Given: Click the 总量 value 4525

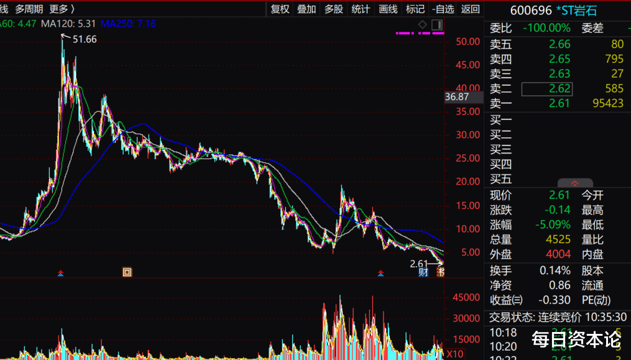Looking at the screenshot, I should tap(558, 239).
